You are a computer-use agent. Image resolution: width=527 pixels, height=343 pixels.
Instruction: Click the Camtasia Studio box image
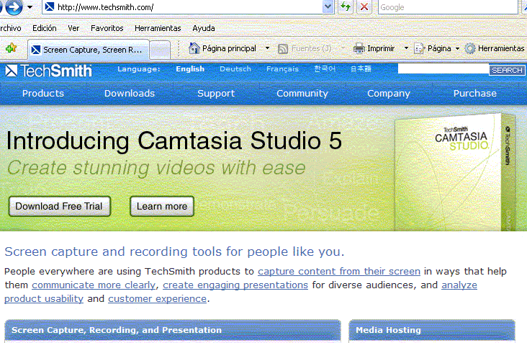coord(455,172)
